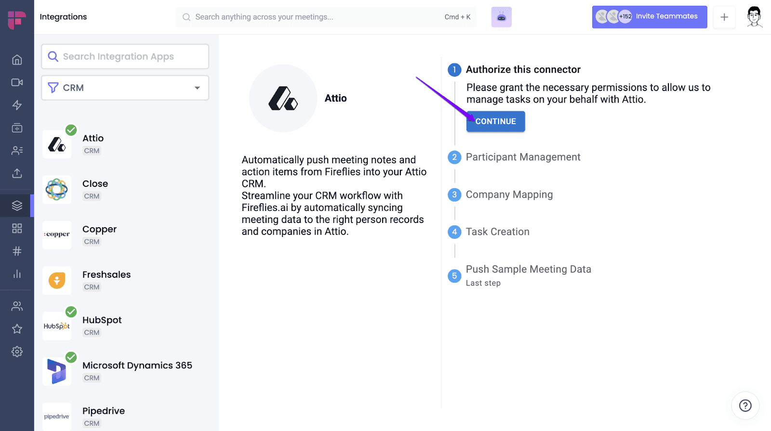Open Team members icon in sidebar
771x431 pixels.
17,306
